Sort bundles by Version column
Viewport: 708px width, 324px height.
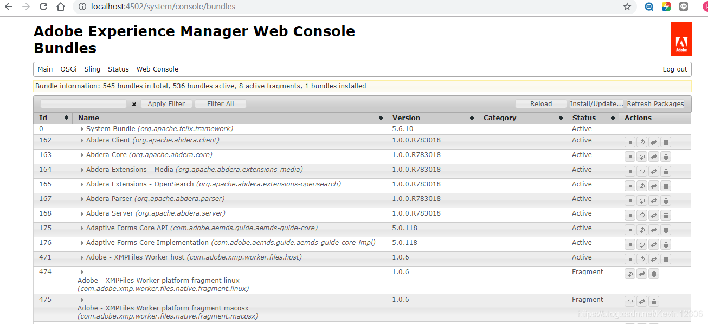(x=433, y=118)
